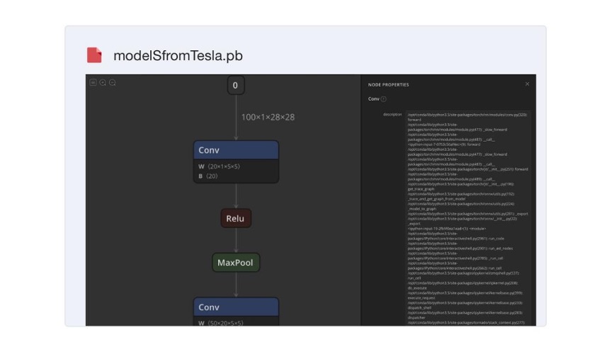Select the MaxPool node

click(236, 263)
